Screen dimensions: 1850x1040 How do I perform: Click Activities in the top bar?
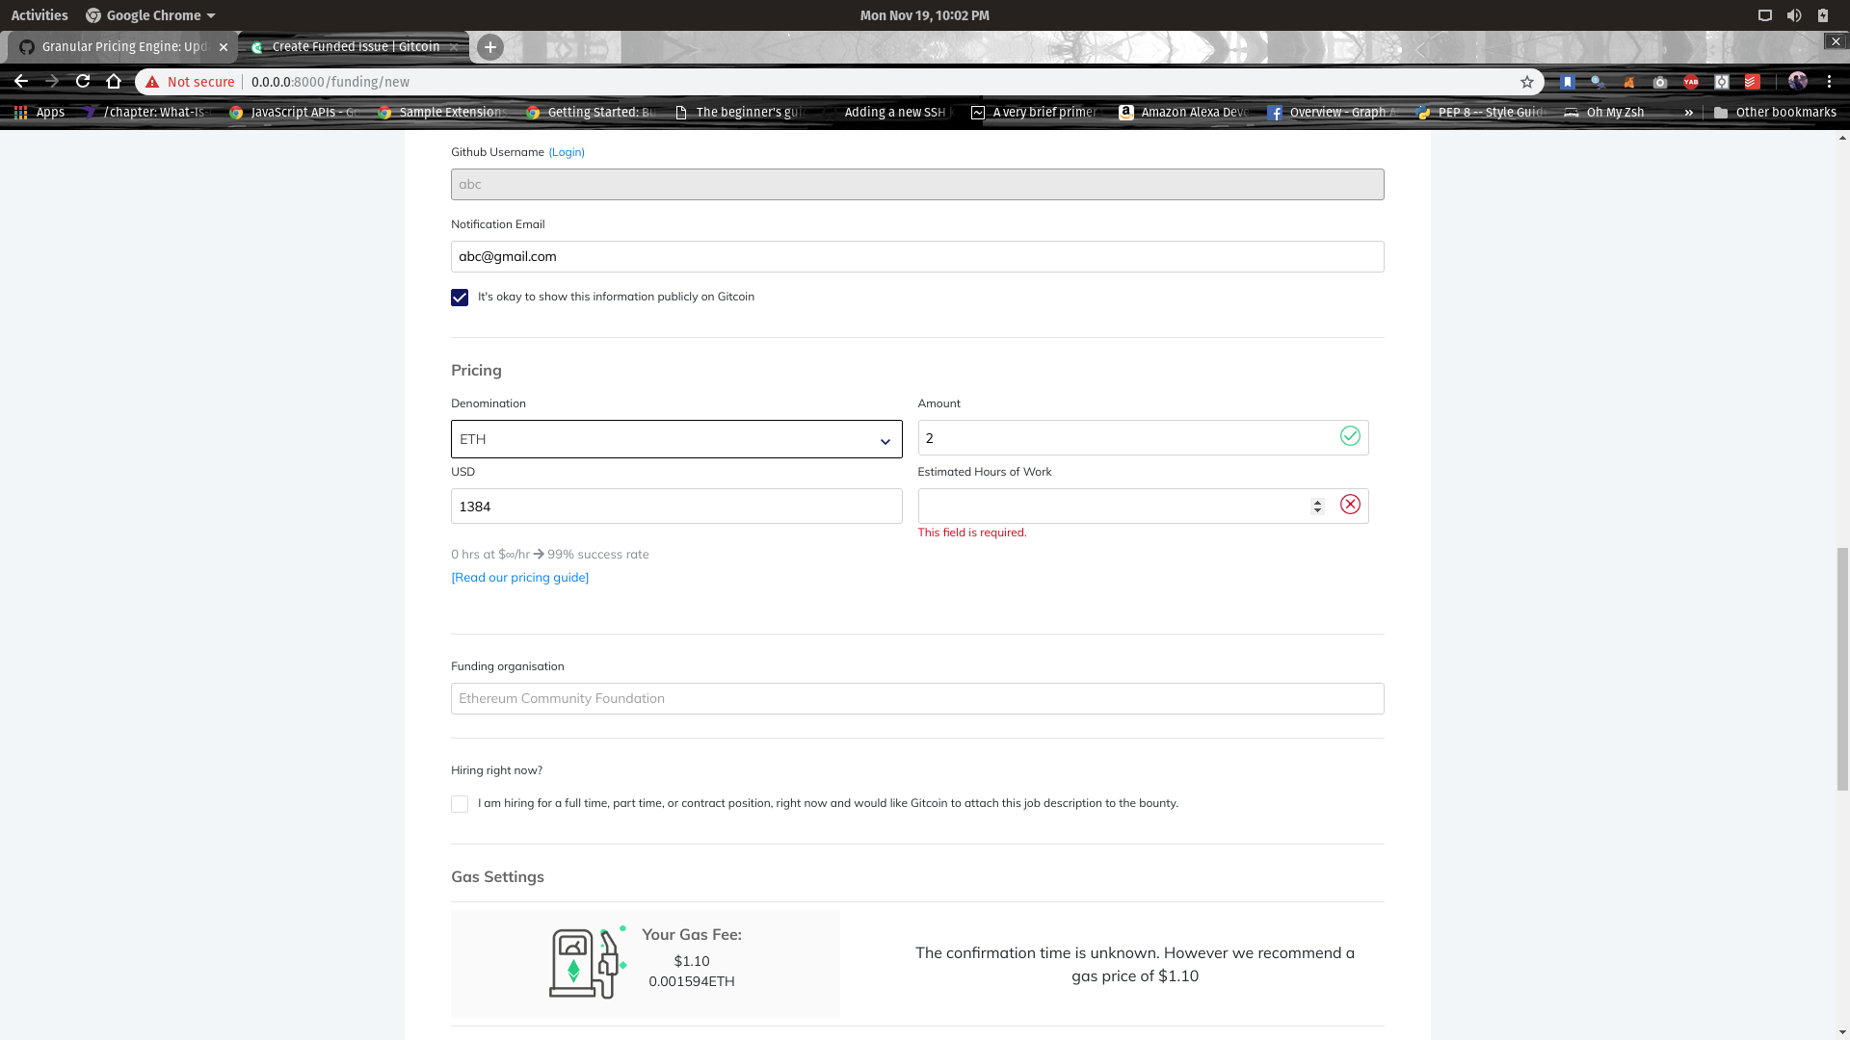(x=39, y=14)
